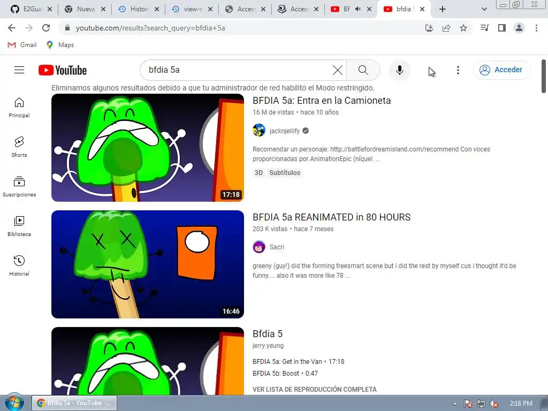Close the E2Gua tab
This screenshot has width=548, height=411.
coord(50,9)
